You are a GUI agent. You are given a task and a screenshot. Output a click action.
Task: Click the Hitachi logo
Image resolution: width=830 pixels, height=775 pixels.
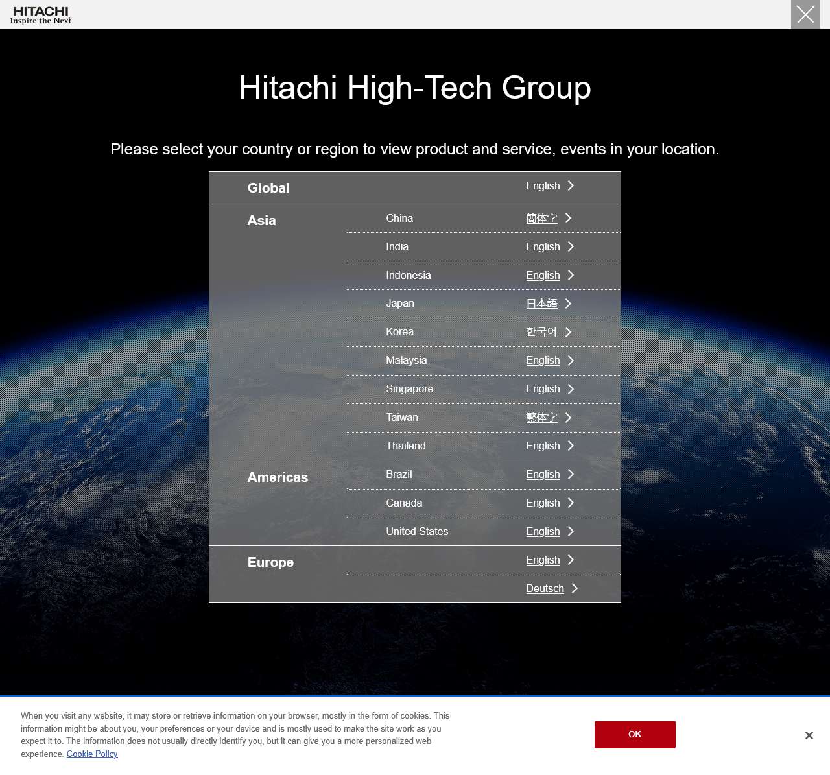(40, 14)
